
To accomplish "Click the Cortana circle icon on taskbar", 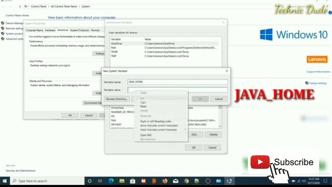I will point(90,181).
